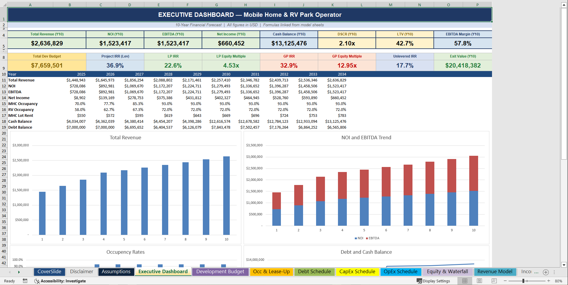This screenshot has width=568, height=285.
Task: Open Page Break Preview
Action: click(494, 281)
